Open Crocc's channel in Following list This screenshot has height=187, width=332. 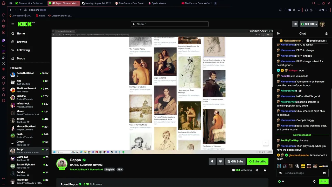(30, 143)
